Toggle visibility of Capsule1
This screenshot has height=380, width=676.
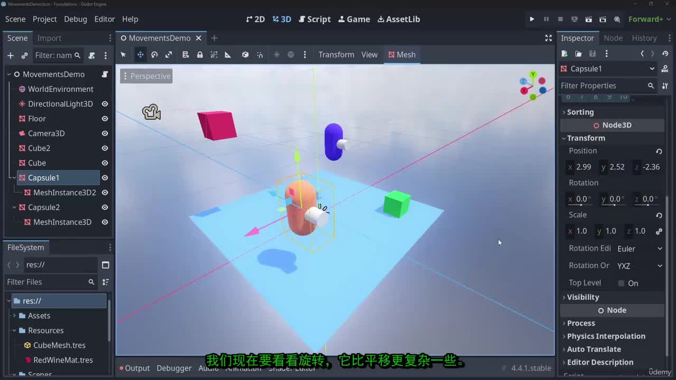point(105,178)
